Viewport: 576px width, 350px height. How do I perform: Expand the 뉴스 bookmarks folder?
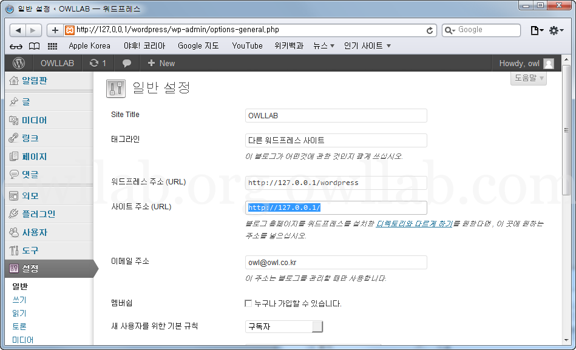(x=324, y=46)
